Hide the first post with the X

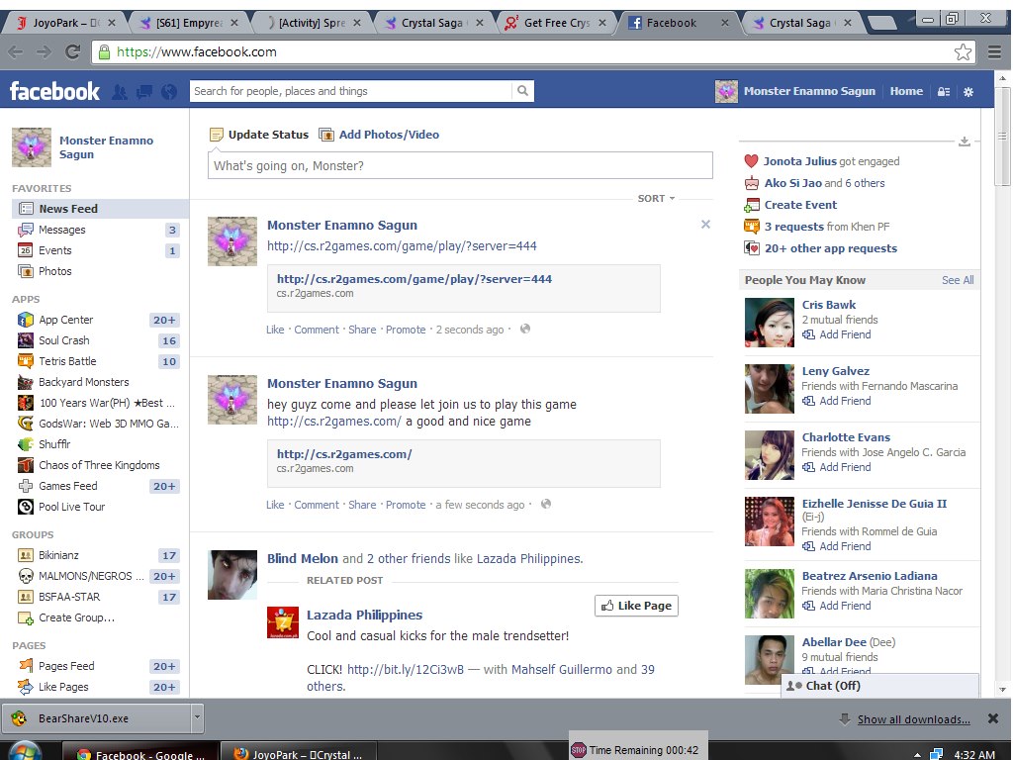point(705,225)
